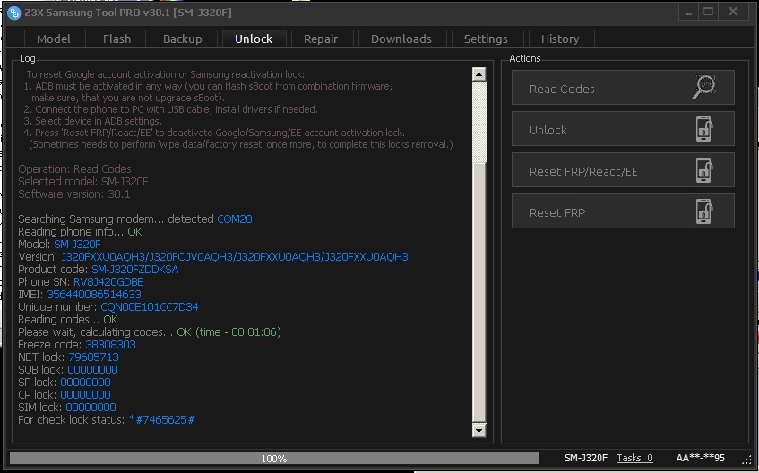The image size is (759, 473).
Task: Close the Z3X Samsung Tool window
Action: [x=733, y=13]
